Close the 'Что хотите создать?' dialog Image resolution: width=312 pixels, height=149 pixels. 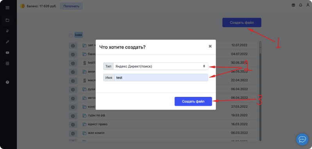coord(210,46)
